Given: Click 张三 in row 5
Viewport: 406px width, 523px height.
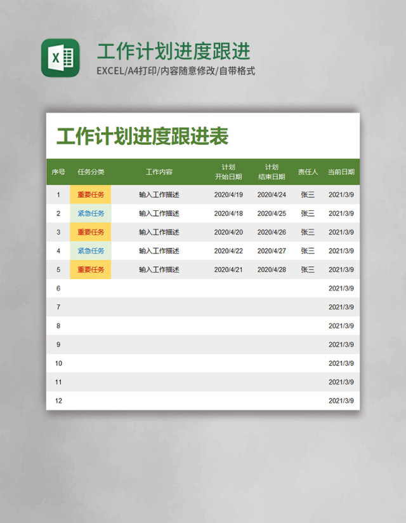Looking at the screenshot, I should click(x=308, y=269).
